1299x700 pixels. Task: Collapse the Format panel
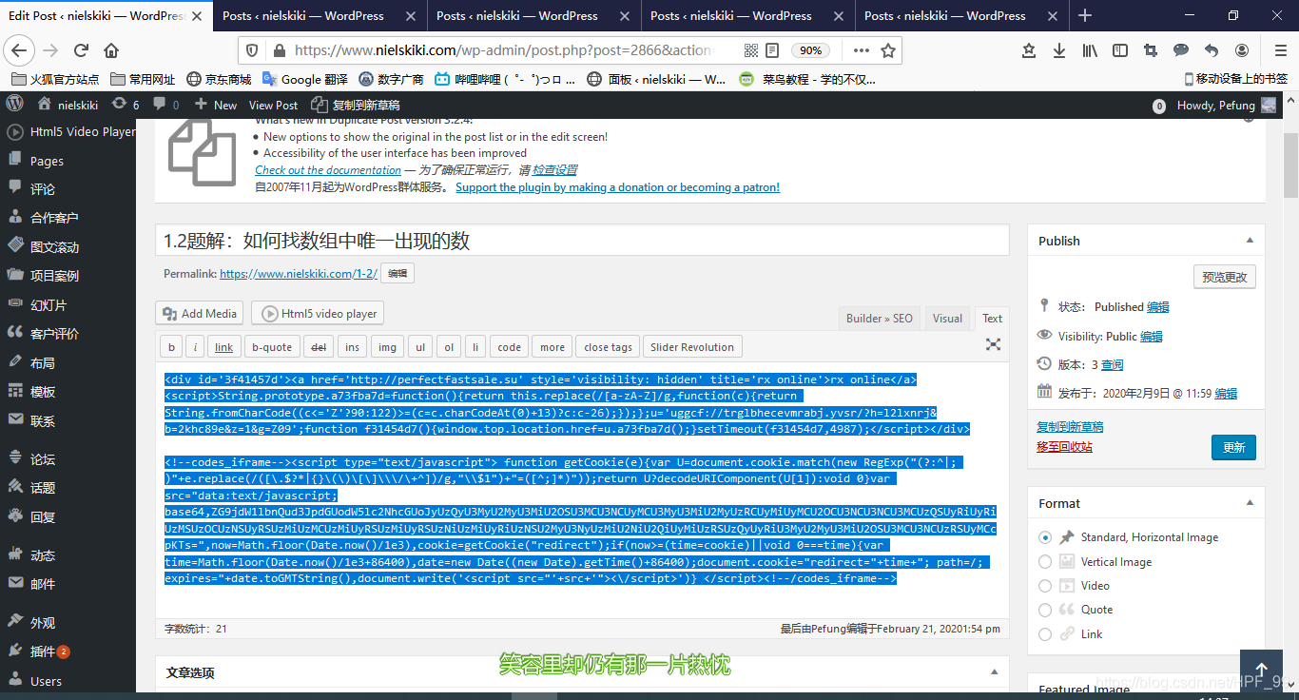(x=1250, y=503)
